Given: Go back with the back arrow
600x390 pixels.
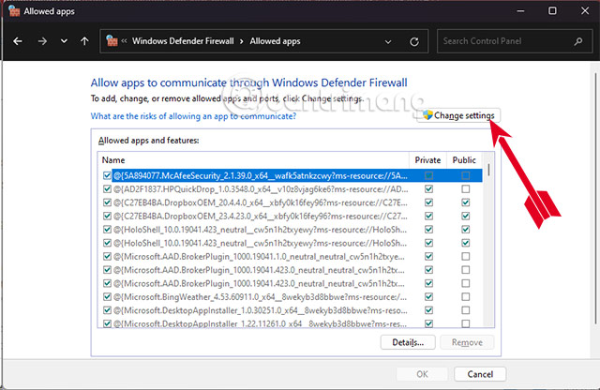Looking at the screenshot, I should [x=18, y=41].
